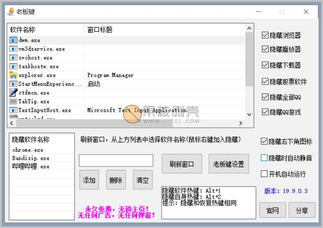
Task: Click the TabTip.exe keyboard icon
Action: pos(13,101)
